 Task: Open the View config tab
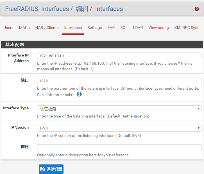point(159,28)
